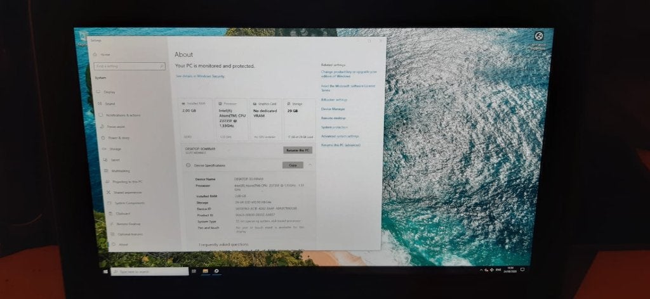Viewport: 650px width, 299px height.
Task: Click the network tray icon
Action: (487, 270)
